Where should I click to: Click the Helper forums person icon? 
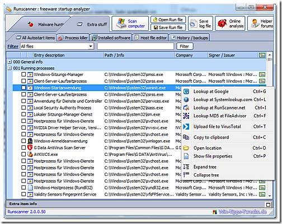pyautogui.click(x=255, y=23)
